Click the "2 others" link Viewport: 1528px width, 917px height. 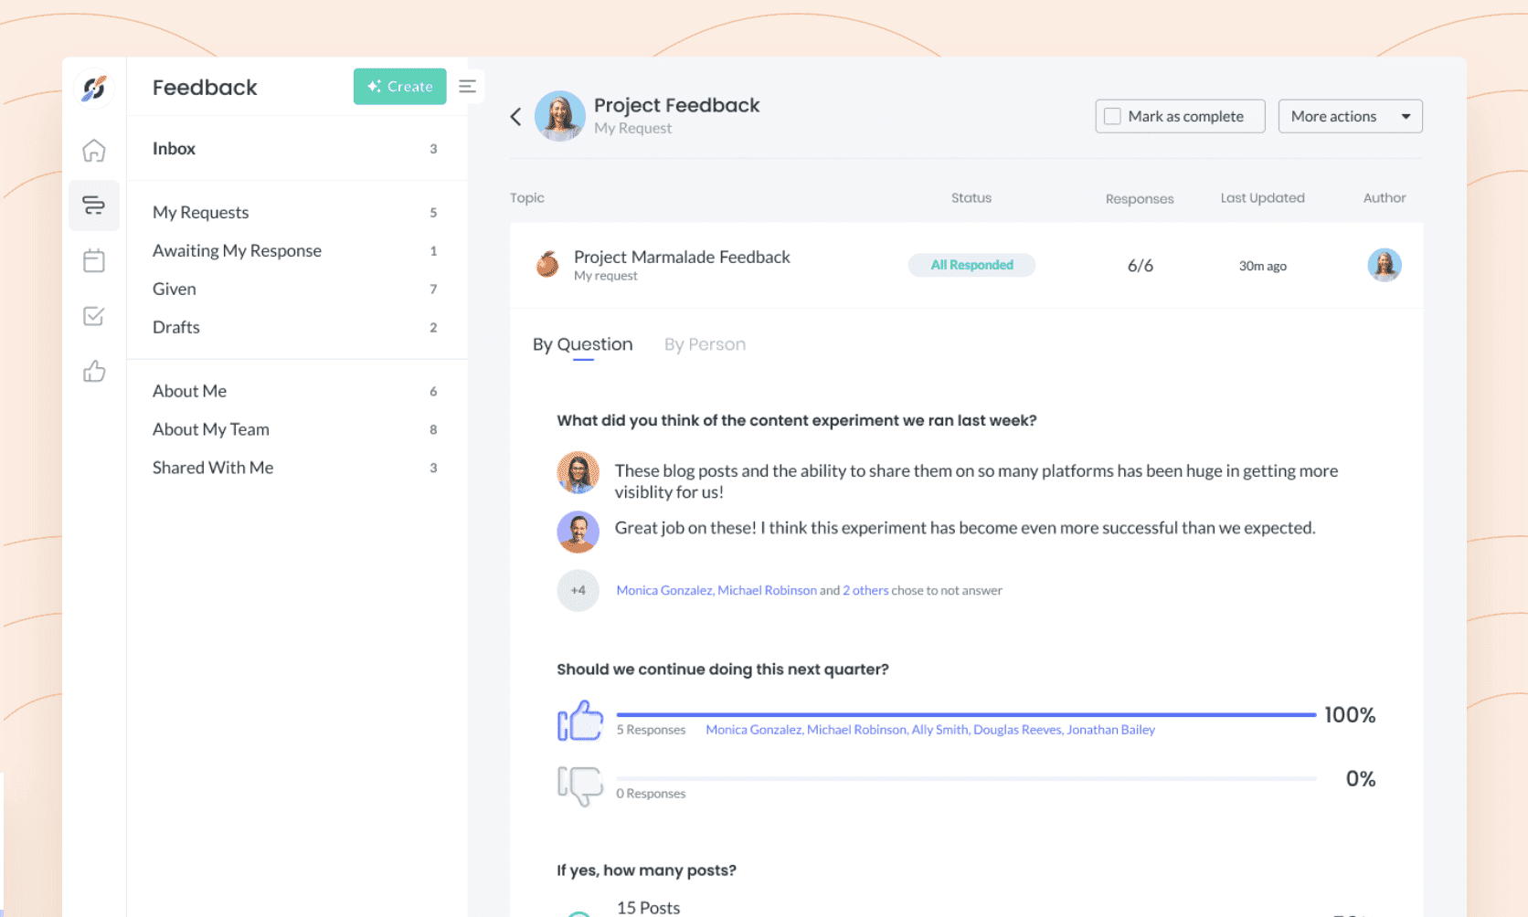(865, 590)
